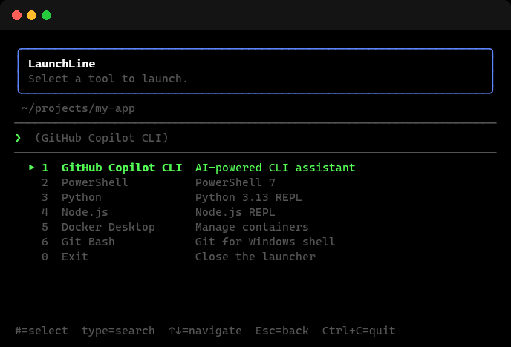Click the 'PowerShell 7' description text
This screenshot has height=347, width=511.
click(x=235, y=182)
